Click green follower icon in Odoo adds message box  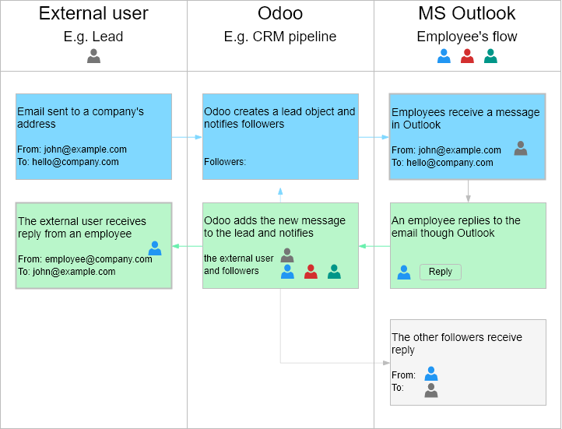coord(334,272)
